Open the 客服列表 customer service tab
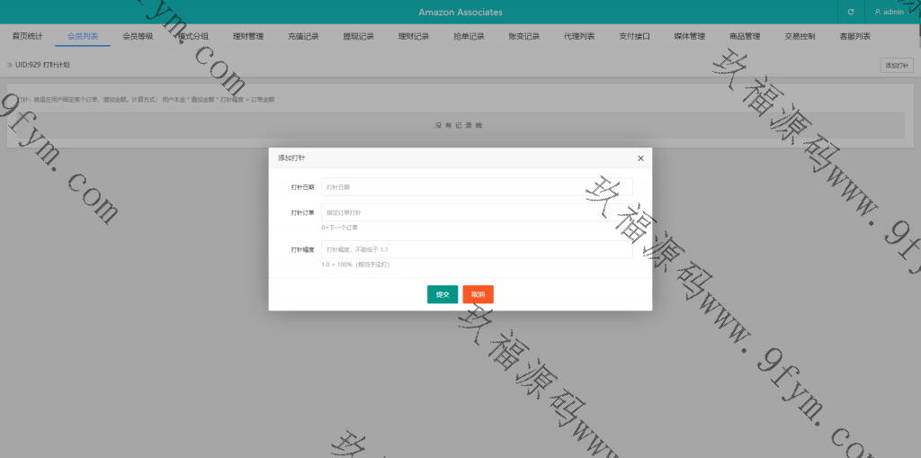921x458 pixels. click(x=854, y=37)
